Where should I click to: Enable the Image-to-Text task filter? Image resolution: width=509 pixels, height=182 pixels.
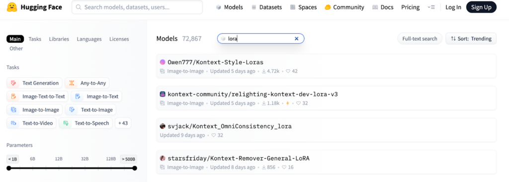(x=96, y=96)
